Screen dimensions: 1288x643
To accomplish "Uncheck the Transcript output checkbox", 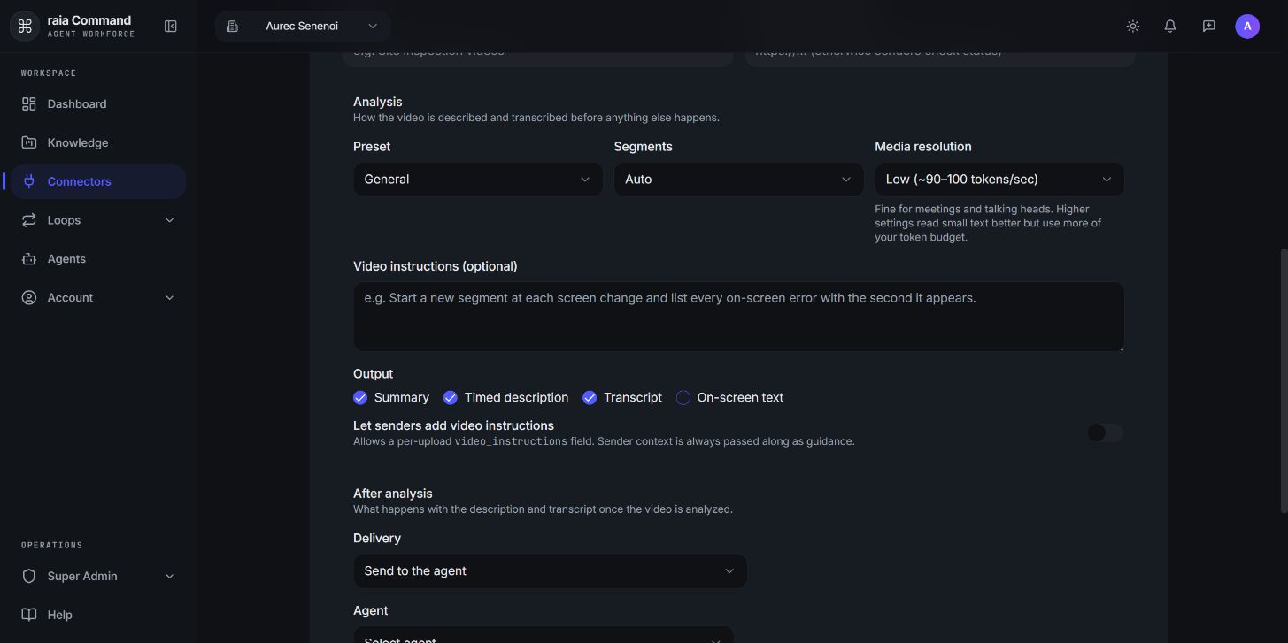I will pyautogui.click(x=590, y=398).
